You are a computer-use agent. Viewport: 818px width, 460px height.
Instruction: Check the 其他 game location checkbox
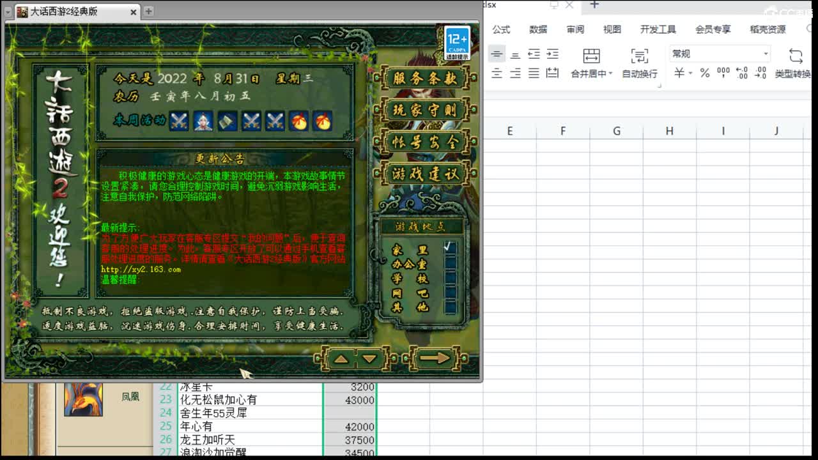[450, 307]
